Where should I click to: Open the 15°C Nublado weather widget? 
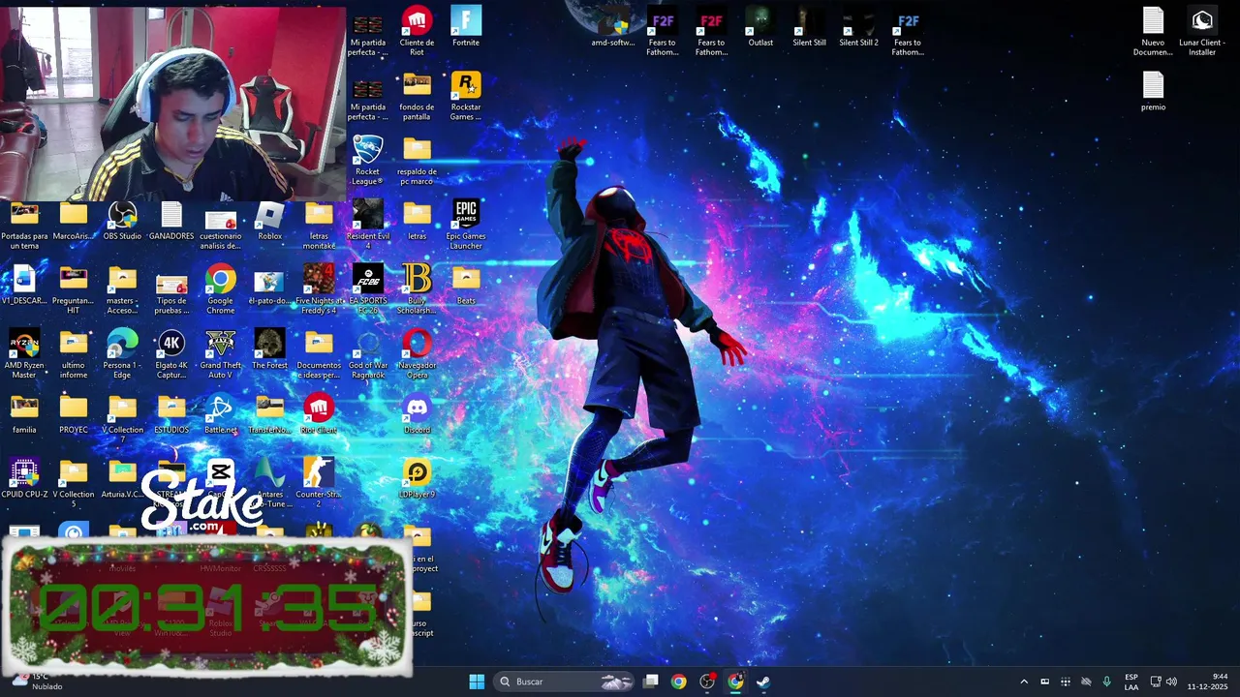[39, 682]
